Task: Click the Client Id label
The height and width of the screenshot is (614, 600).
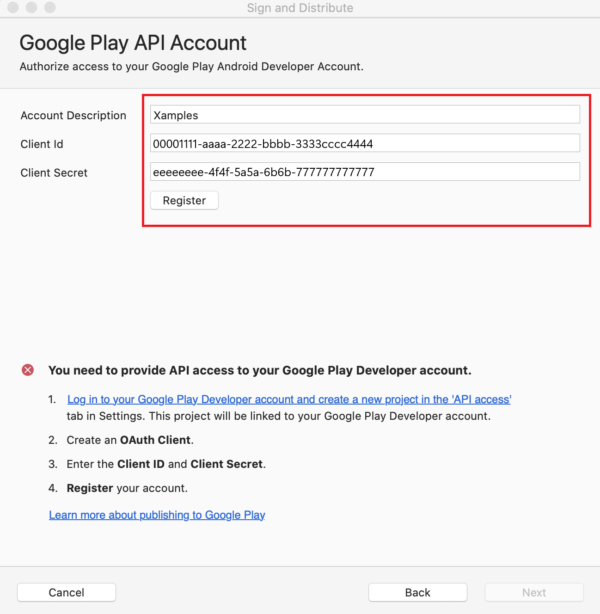Action: [42, 144]
